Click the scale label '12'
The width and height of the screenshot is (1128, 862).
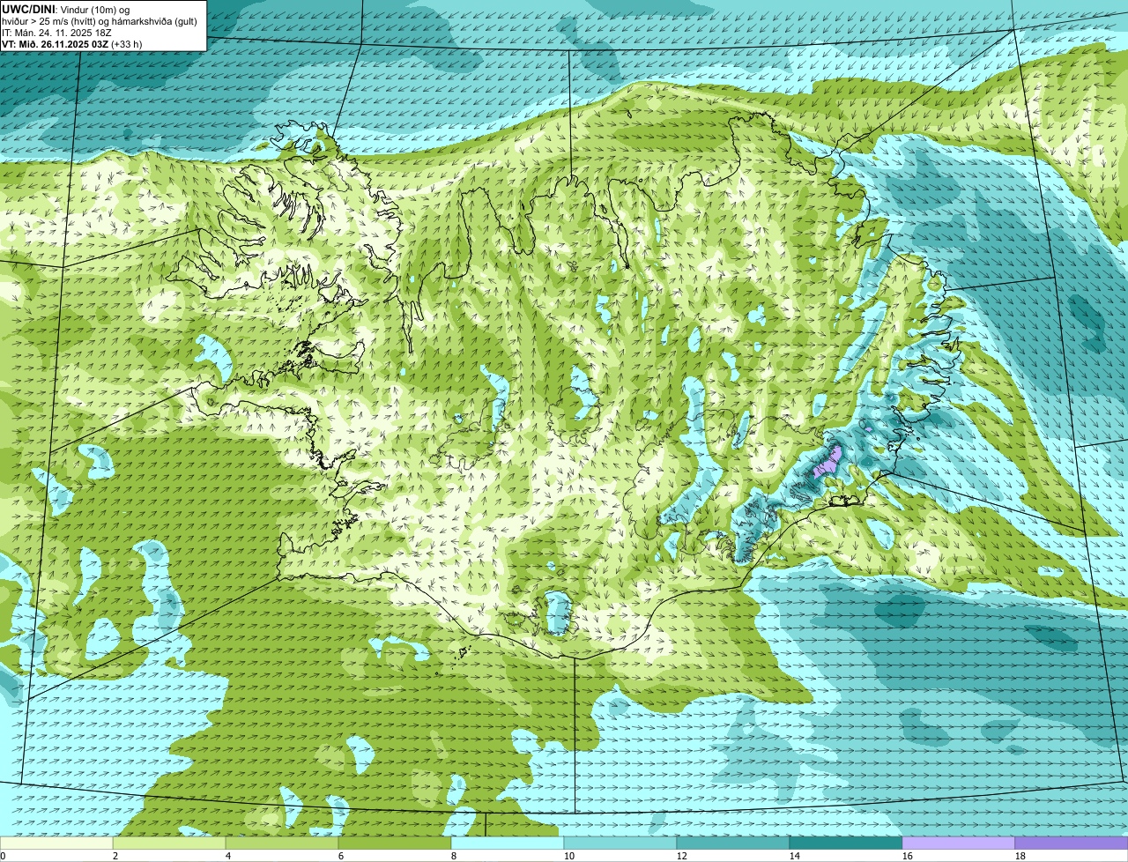tap(682, 856)
